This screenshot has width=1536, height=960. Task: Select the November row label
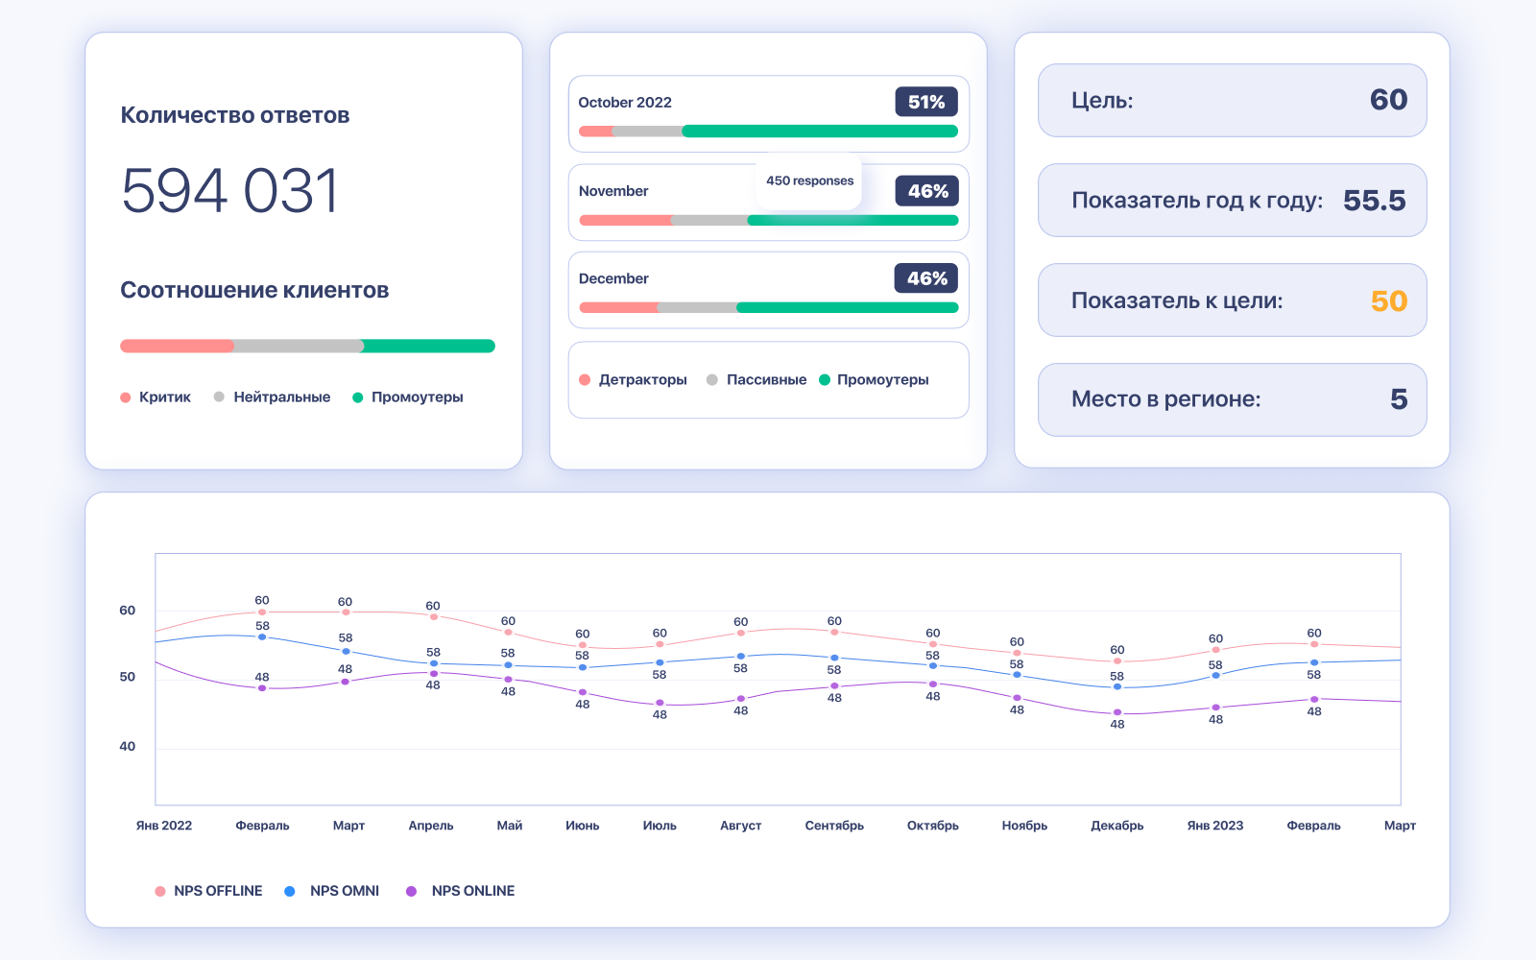[613, 191]
